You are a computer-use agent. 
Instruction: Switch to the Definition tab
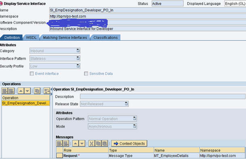pyautogui.click(x=12, y=38)
